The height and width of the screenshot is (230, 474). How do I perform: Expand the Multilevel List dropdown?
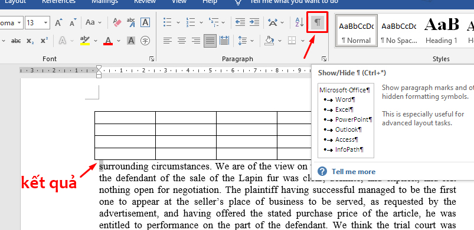point(223,22)
